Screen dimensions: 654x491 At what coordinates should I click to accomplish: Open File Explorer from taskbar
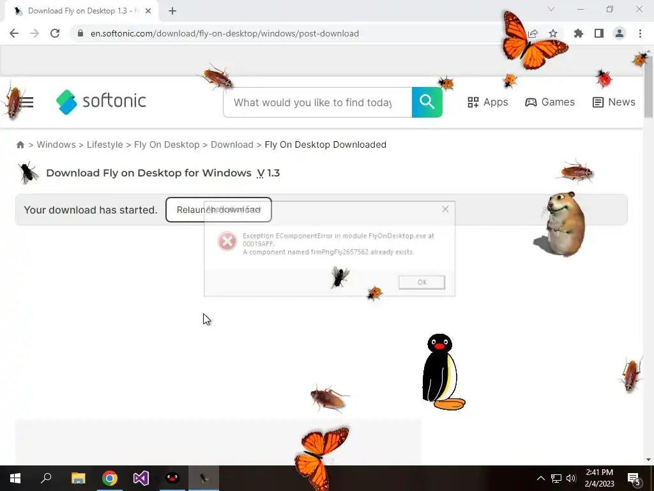pyautogui.click(x=78, y=478)
